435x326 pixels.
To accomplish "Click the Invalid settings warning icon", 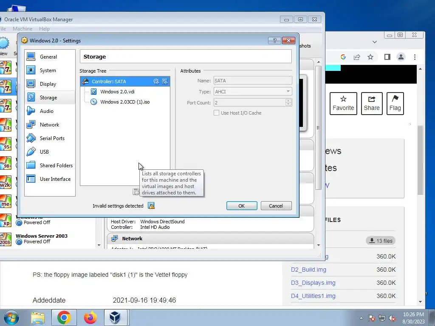I will pos(151,206).
